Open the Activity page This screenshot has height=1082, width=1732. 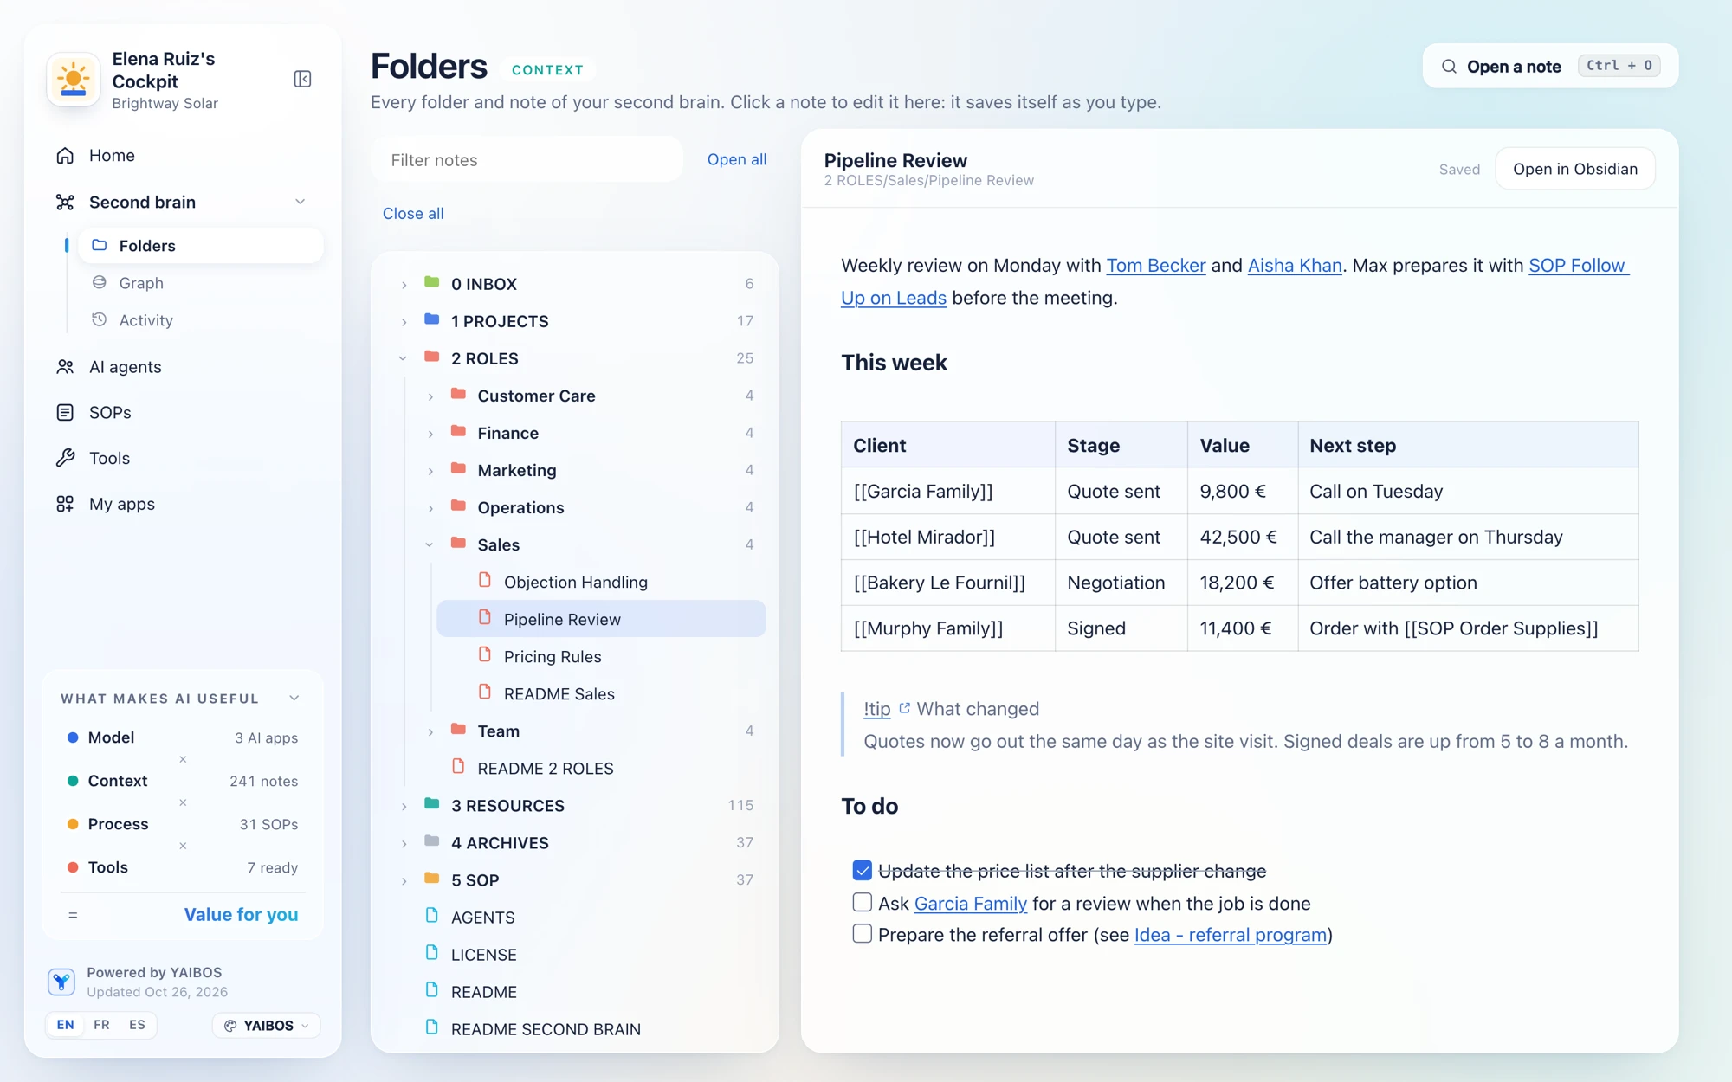point(146,320)
